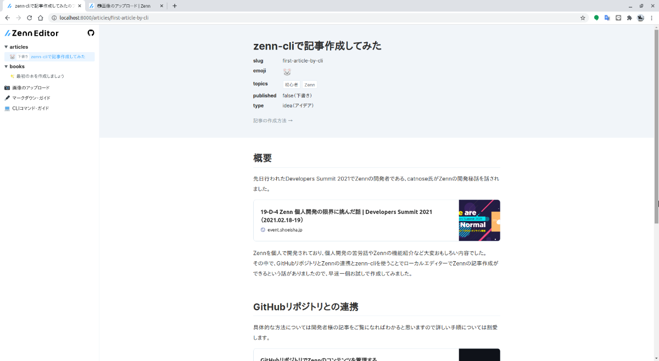Reload the page with the refresh icon
659x361 pixels.
tap(30, 18)
